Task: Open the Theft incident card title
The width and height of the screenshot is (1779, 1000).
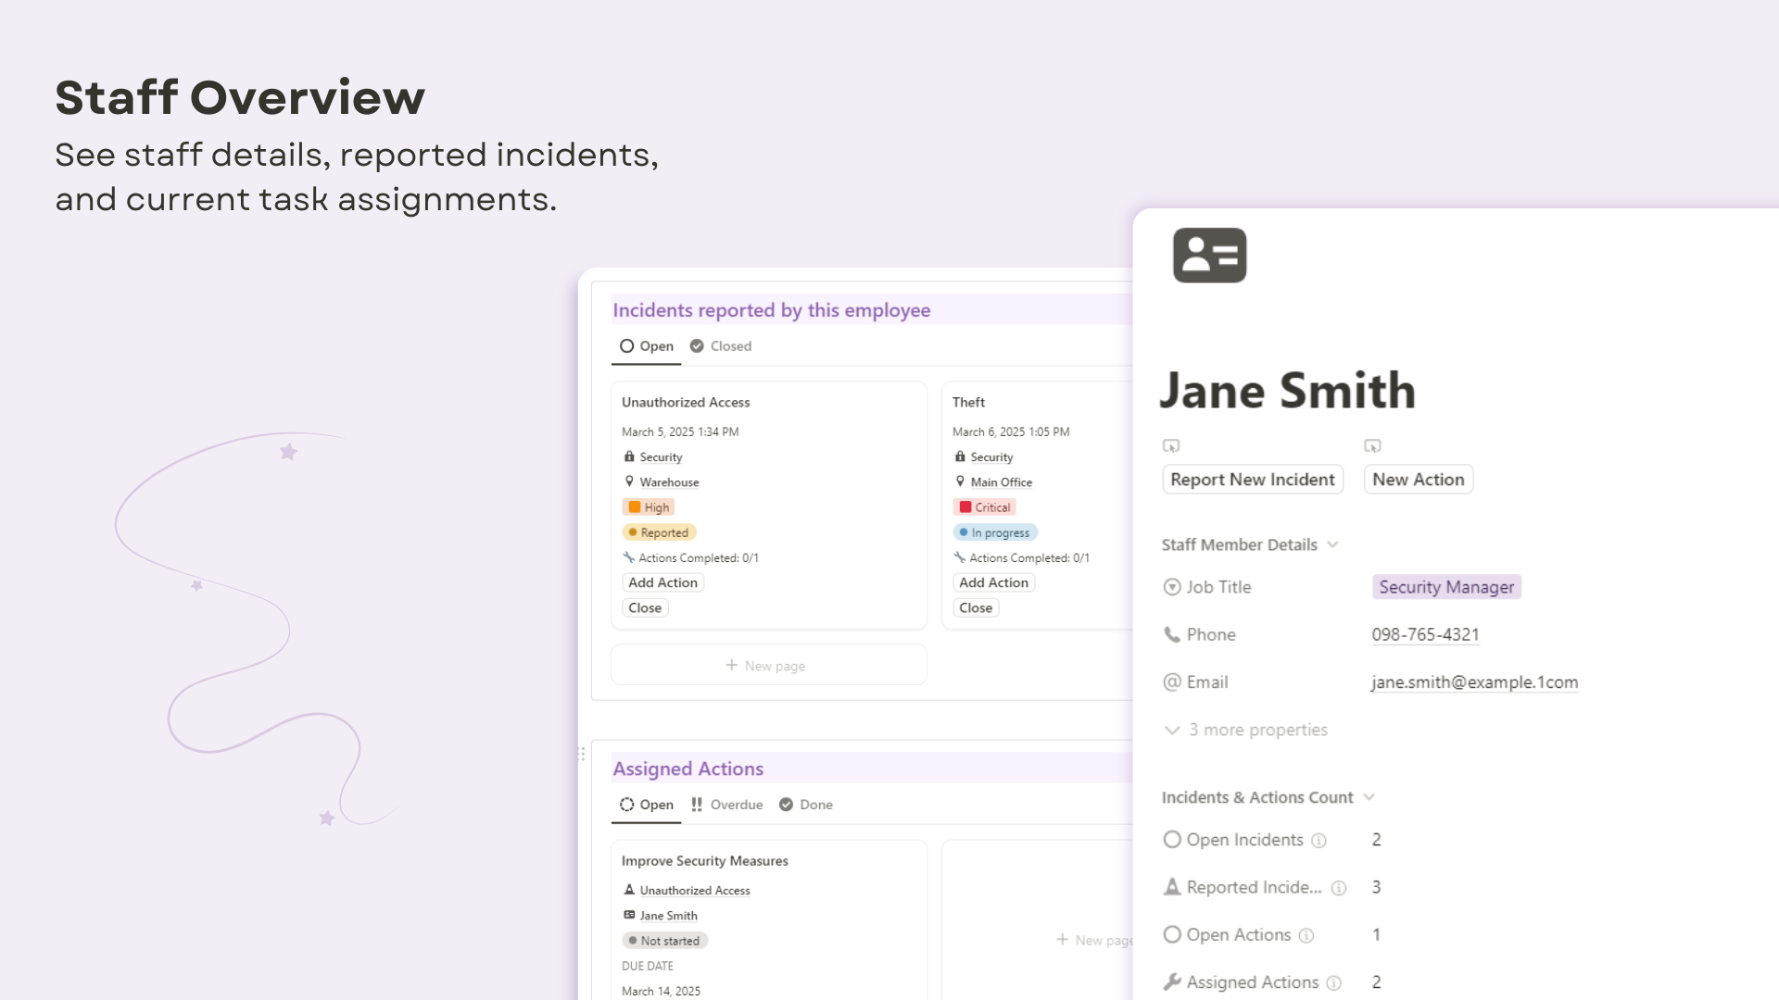Action: point(968,402)
